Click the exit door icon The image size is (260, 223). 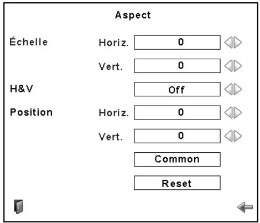tap(19, 206)
